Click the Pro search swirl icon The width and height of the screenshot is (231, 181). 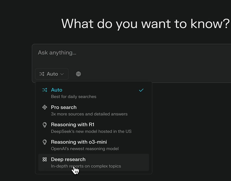45,108
